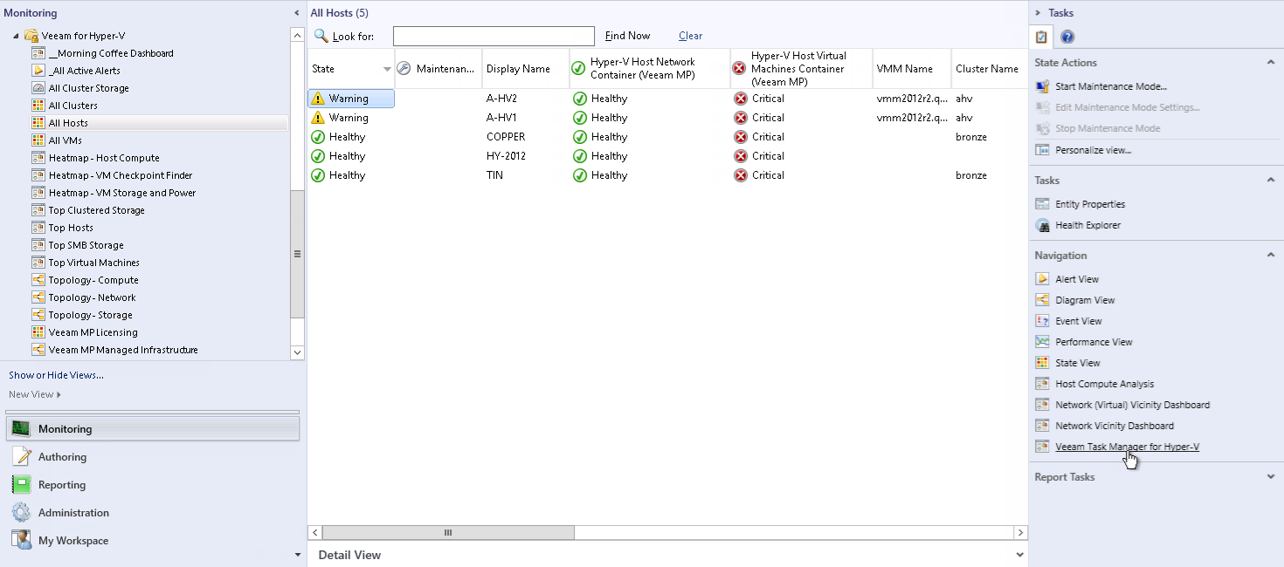Collapse the Navigation section
The width and height of the screenshot is (1284, 567).
click(1271, 256)
